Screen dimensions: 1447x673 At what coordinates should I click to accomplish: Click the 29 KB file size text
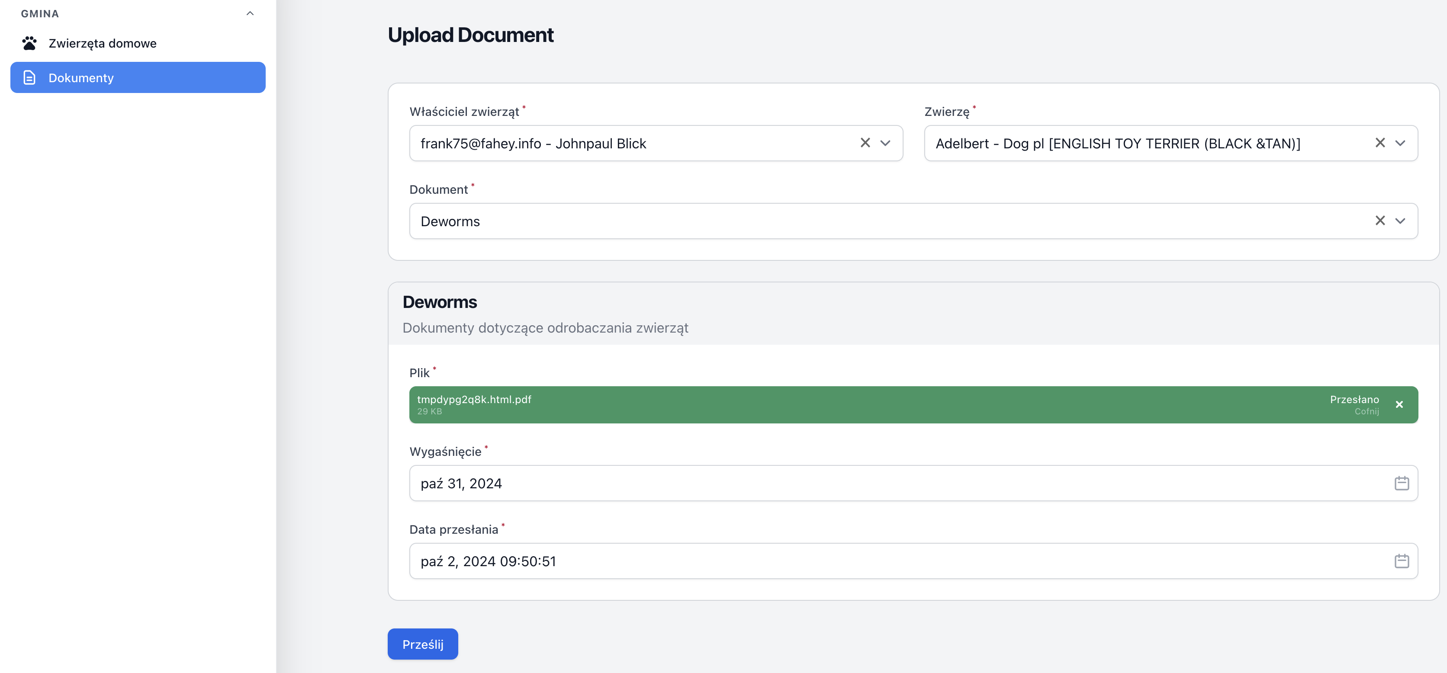tap(430, 411)
